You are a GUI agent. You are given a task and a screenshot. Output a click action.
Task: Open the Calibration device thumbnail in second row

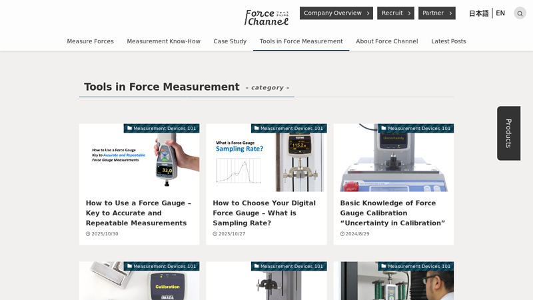tap(139, 281)
